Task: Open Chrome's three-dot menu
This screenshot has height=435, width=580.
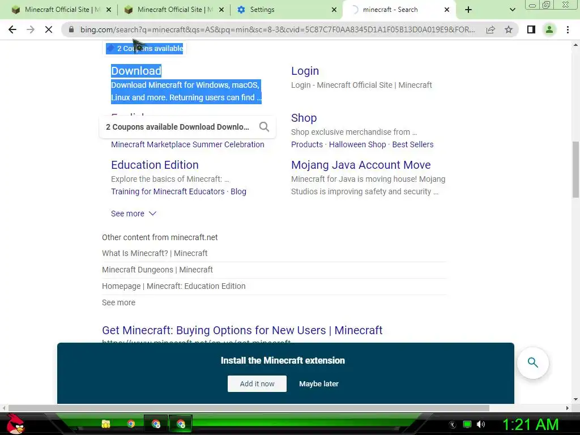Action: tap(568, 29)
